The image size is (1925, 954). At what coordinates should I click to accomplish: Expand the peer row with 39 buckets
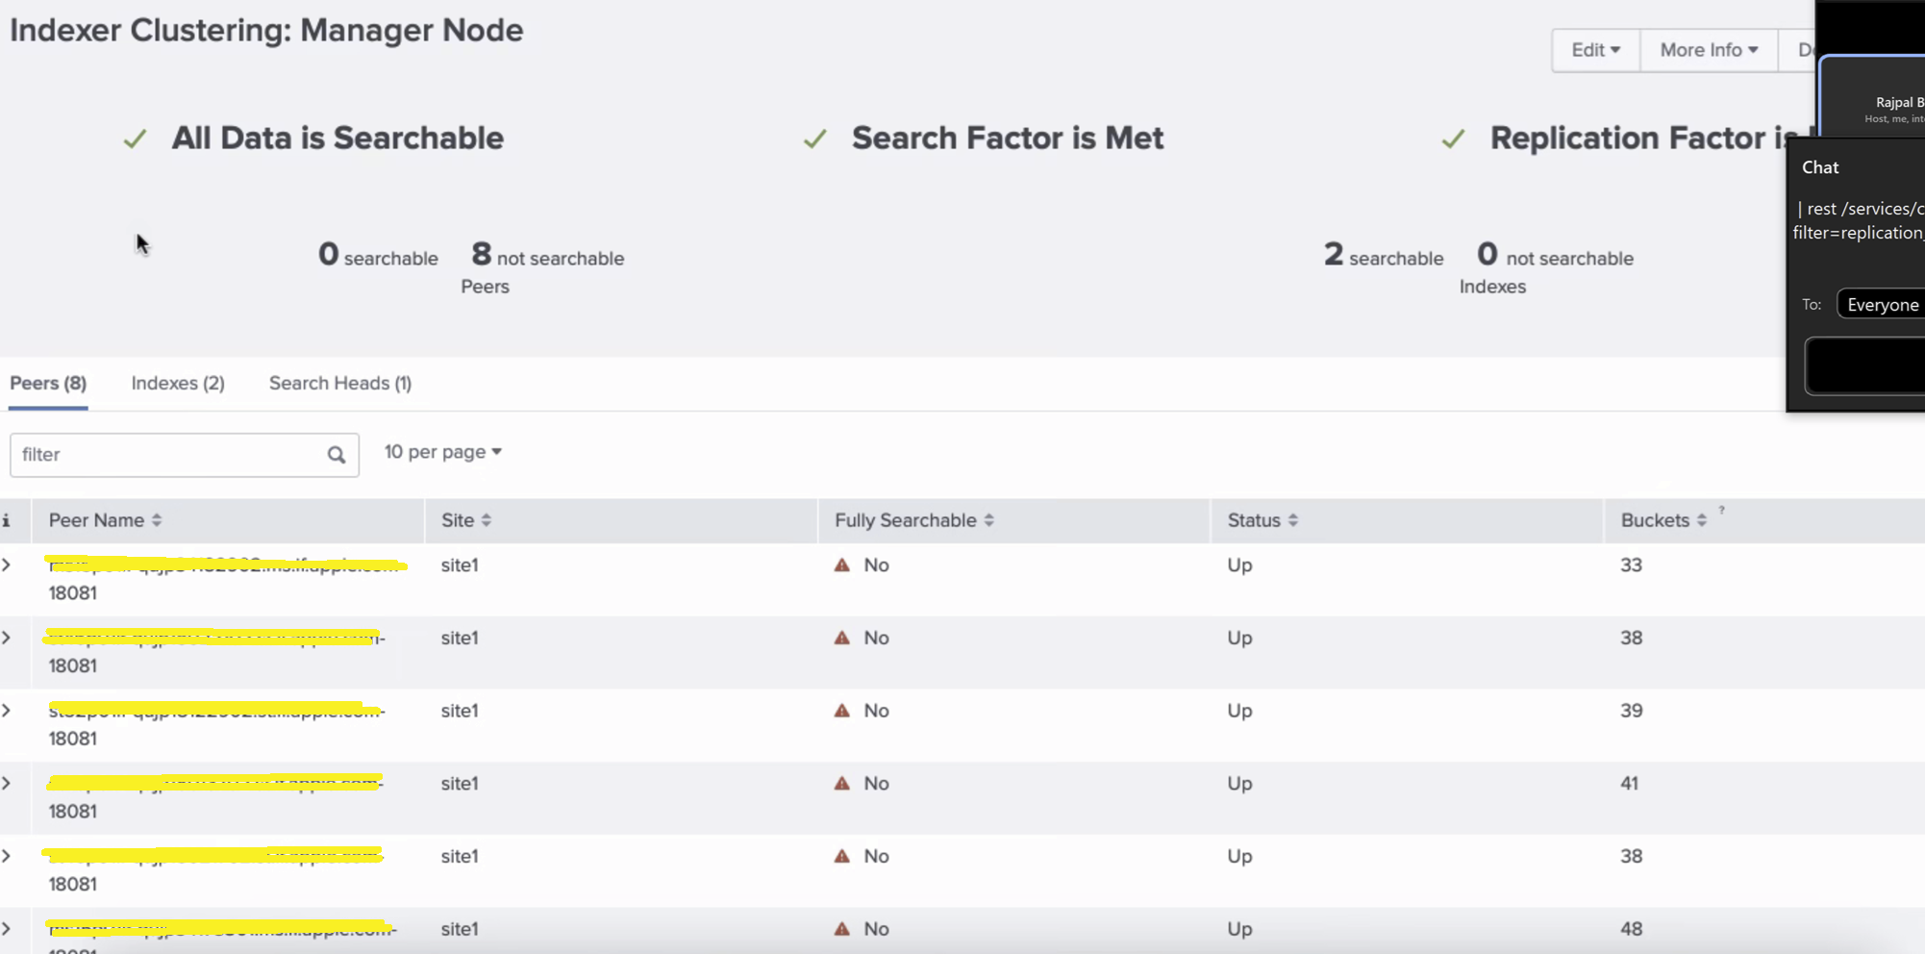7,711
